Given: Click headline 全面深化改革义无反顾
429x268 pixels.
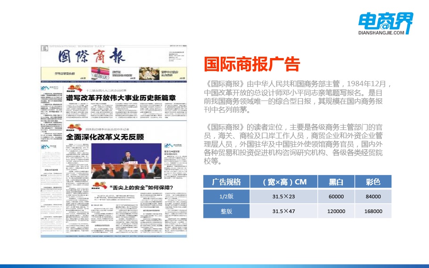Looking at the screenshot, I should [105, 137].
